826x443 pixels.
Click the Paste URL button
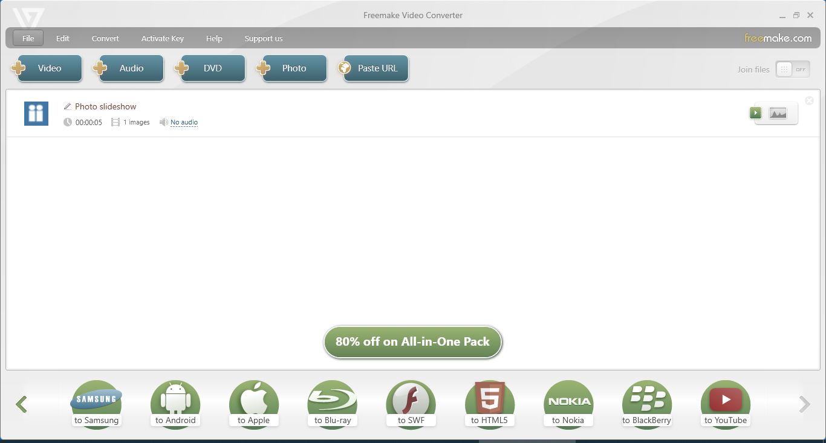tap(374, 68)
